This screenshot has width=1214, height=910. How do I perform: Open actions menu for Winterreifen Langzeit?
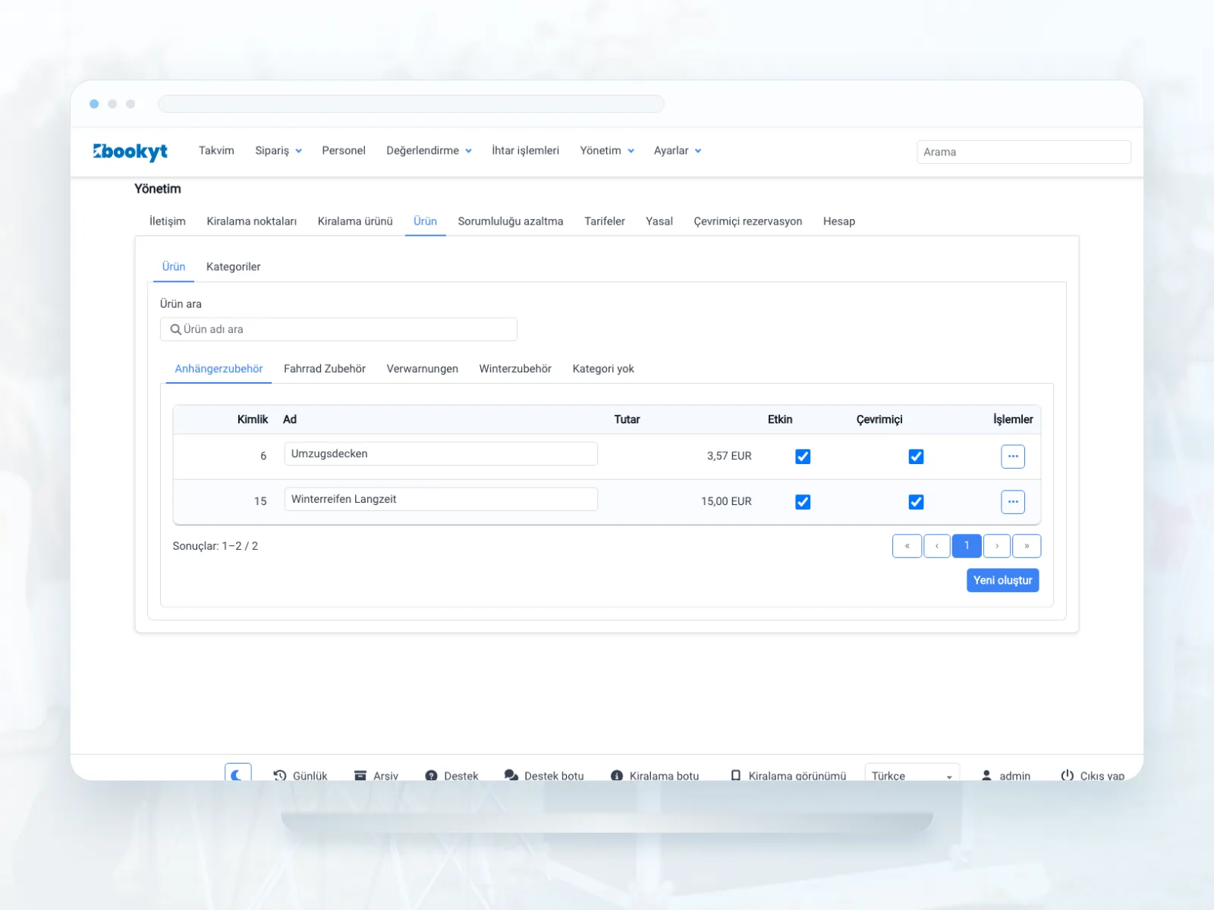point(1013,502)
